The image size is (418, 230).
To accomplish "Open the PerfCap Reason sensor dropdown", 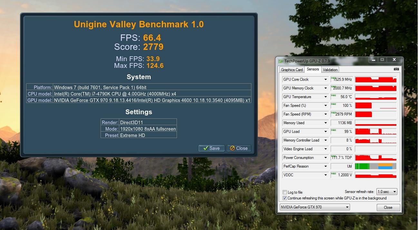I will (326, 166).
